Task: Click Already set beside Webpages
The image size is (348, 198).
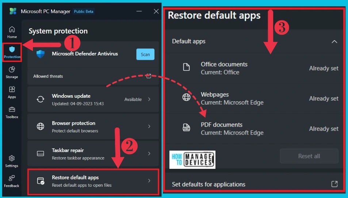Action: click(x=324, y=98)
